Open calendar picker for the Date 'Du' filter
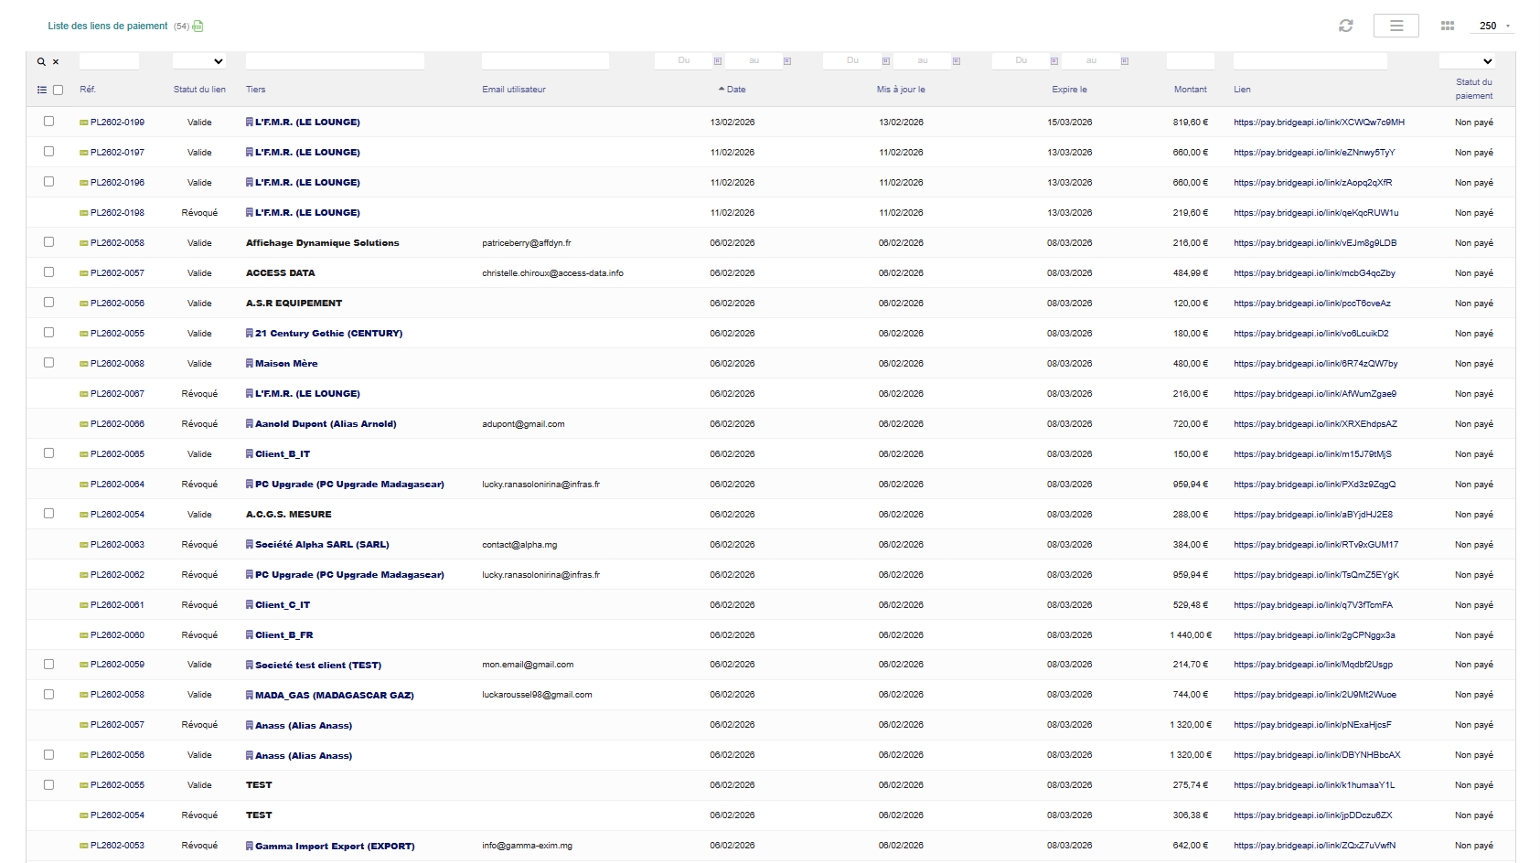 tap(718, 61)
